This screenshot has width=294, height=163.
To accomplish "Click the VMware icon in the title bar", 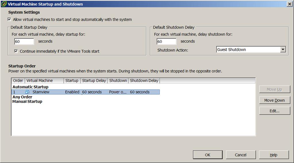I will (4, 4).
